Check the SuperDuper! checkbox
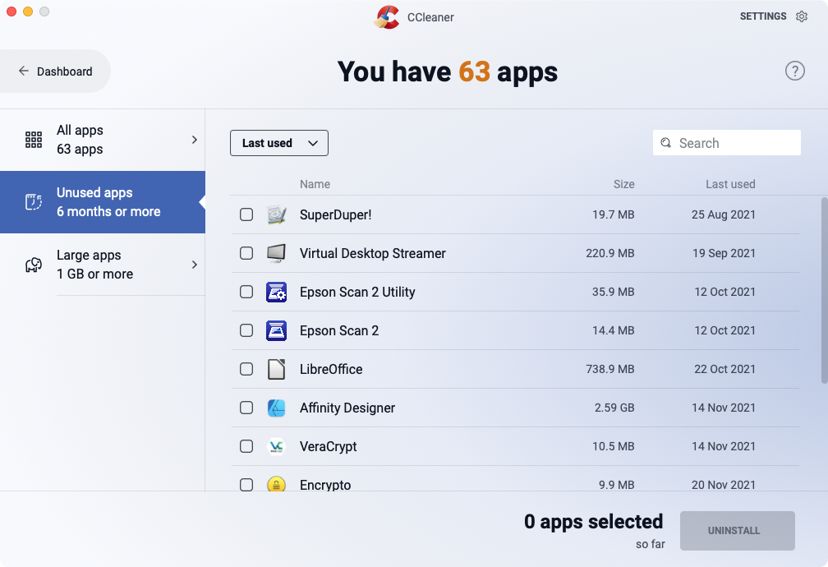This screenshot has height=567, width=828. point(246,214)
